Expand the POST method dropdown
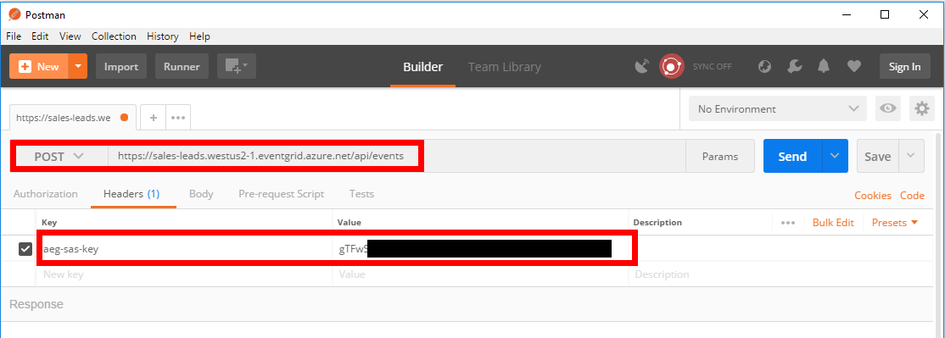945x338 pixels. 59,157
